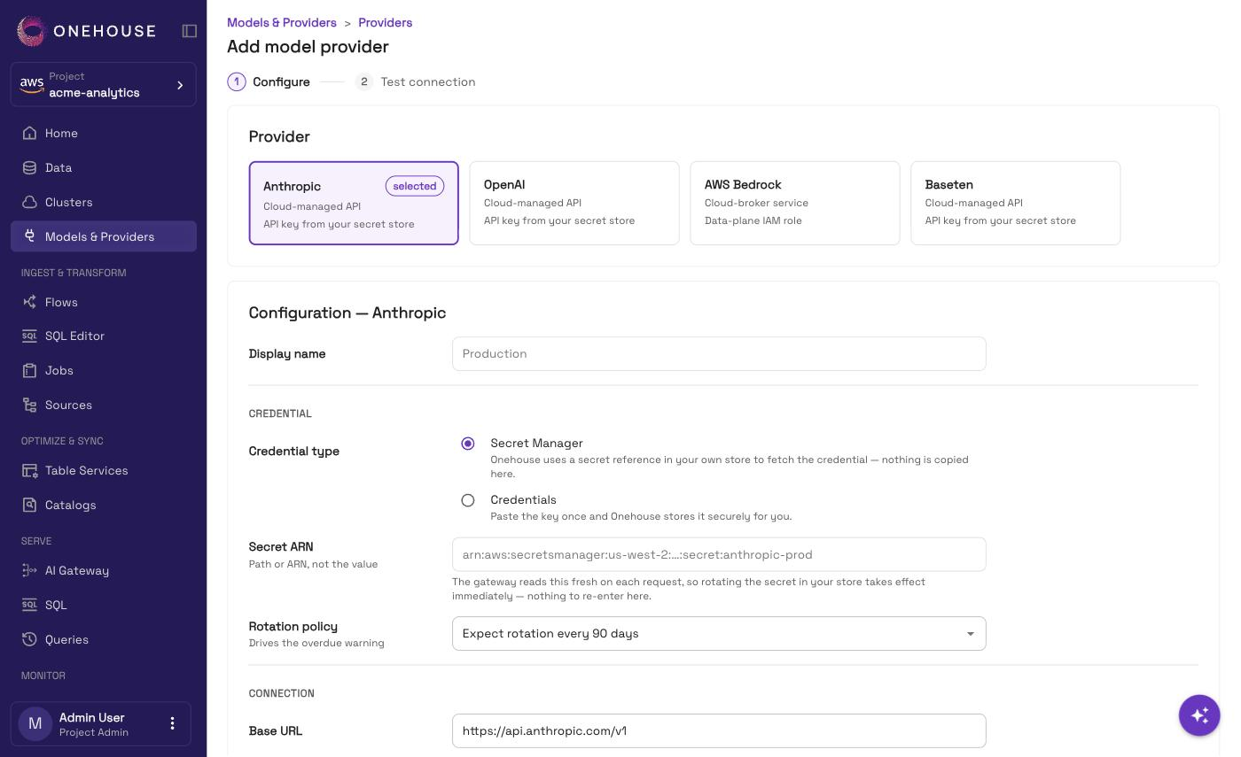Click the AI Gateway icon
Screen dimensions: 1241x757
pos(29,570)
